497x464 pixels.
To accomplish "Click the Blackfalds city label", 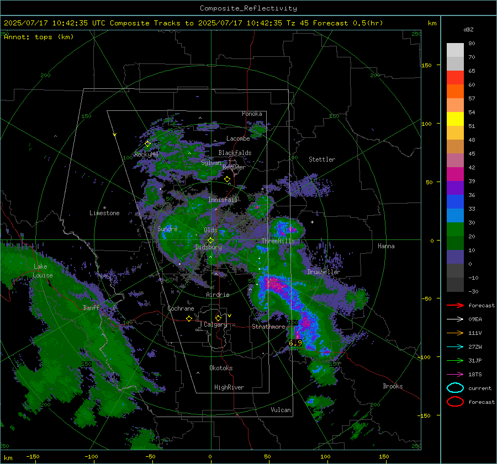I will pyautogui.click(x=235, y=153).
